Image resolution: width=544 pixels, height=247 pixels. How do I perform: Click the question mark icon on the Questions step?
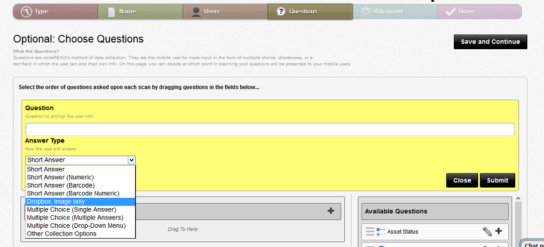(281, 11)
